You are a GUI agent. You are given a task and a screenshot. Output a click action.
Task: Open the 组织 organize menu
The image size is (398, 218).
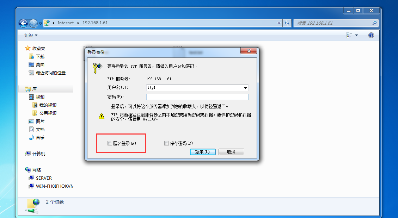click(x=31, y=36)
